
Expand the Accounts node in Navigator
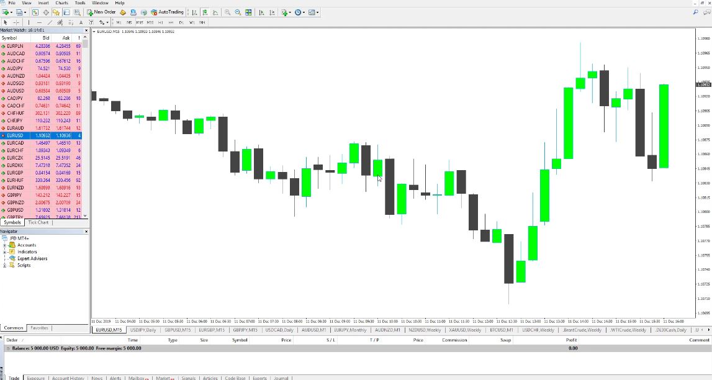(6, 246)
